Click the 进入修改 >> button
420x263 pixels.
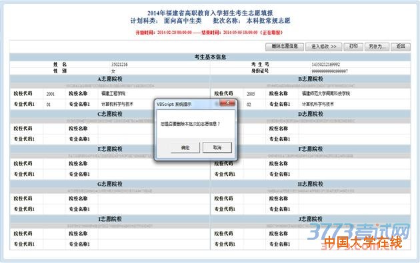click(x=323, y=47)
